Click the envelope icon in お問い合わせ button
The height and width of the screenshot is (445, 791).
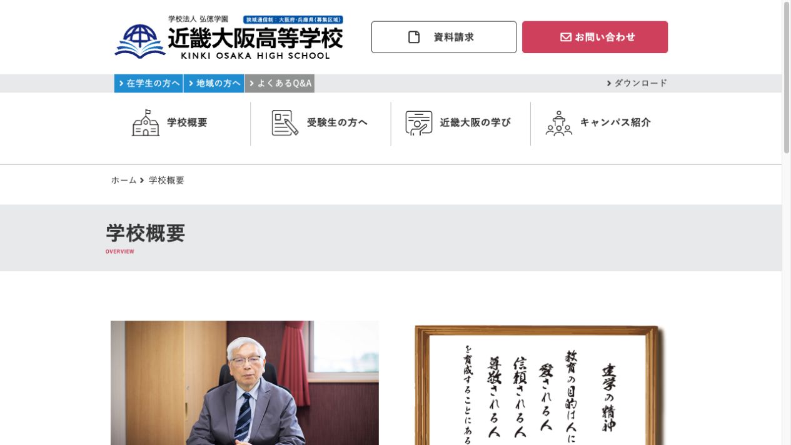565,37
